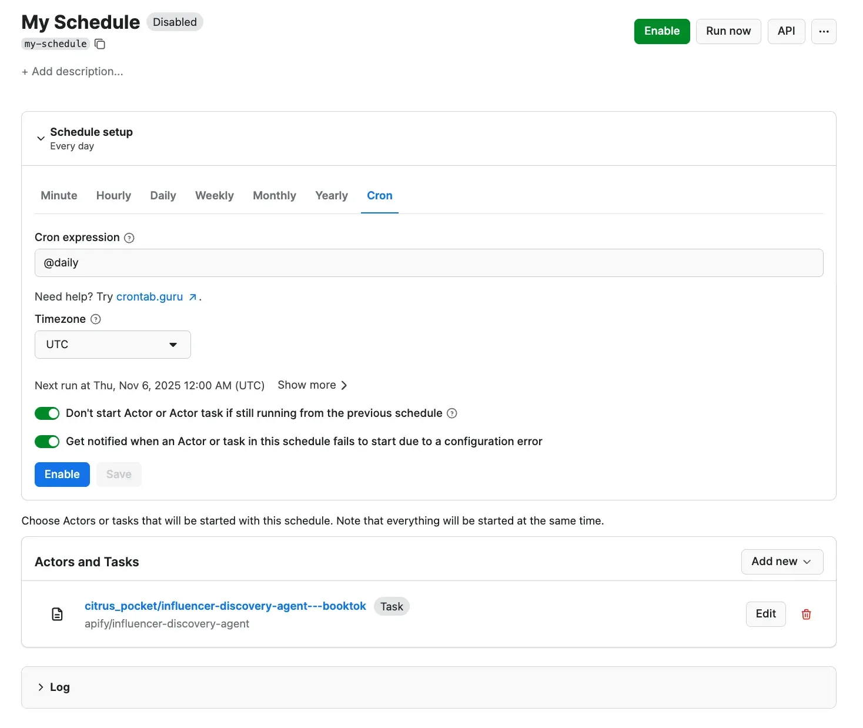This screenshot has height=728, width=863.
Task: Copy the my-schedule name icon
Action: point(100,44)
